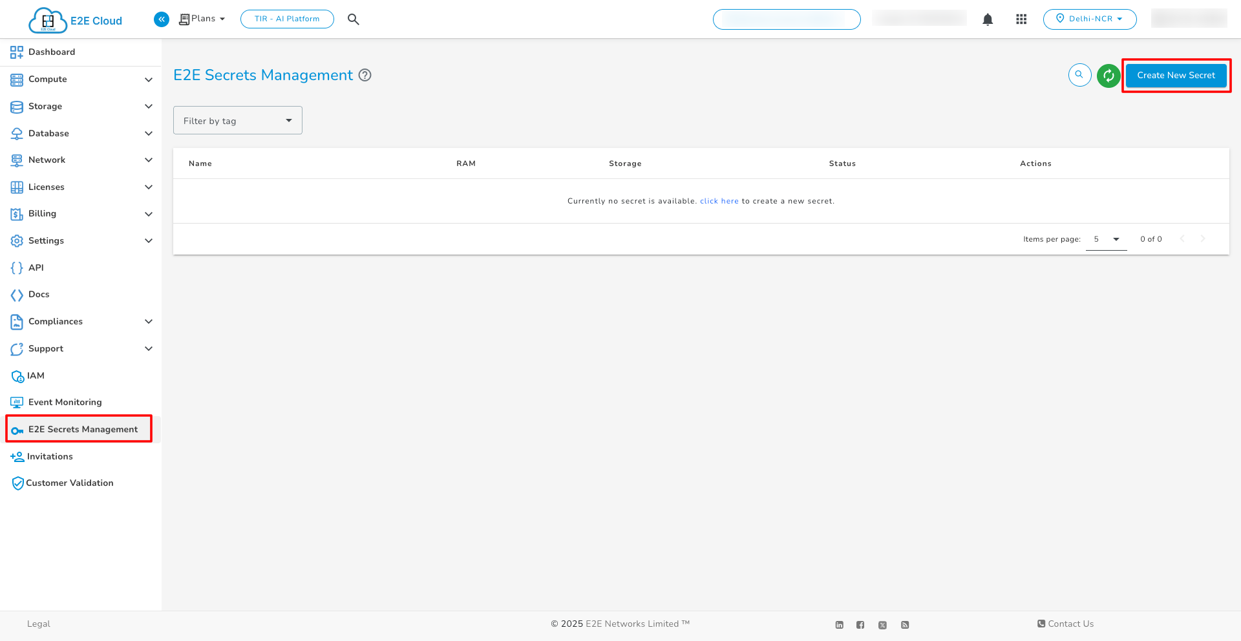Click the RAM column header
Viewport: 1241px width, 641px height.
coord(466,163)
